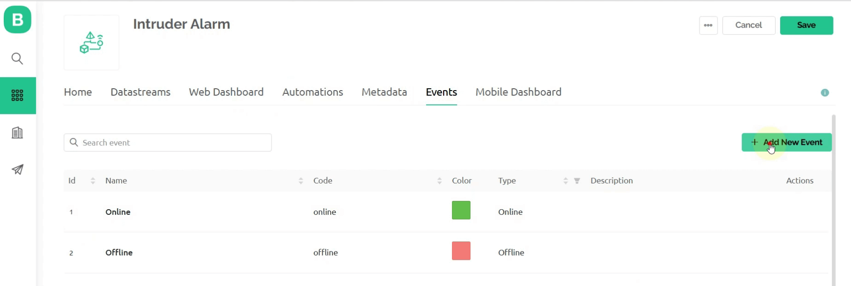Image resolution: width=851 pixels, height=286 pixels.
Task: Open search via magnifier sidebar icon
Action: pyautogui.click(x=17, y=59)
